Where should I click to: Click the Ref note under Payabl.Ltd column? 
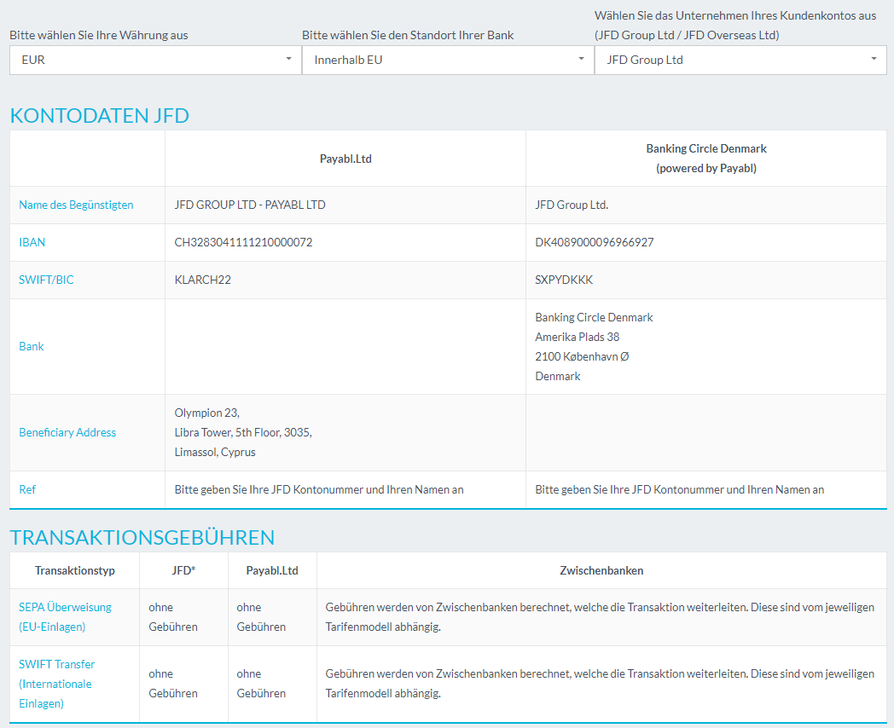pyautogui.click(x=319, y=489)
